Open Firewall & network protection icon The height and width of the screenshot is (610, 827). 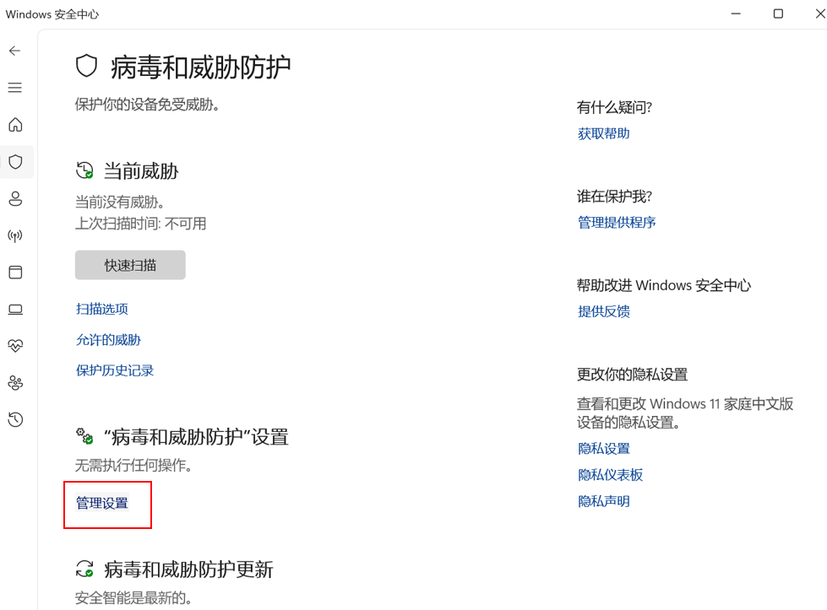[x=15, y=235]
